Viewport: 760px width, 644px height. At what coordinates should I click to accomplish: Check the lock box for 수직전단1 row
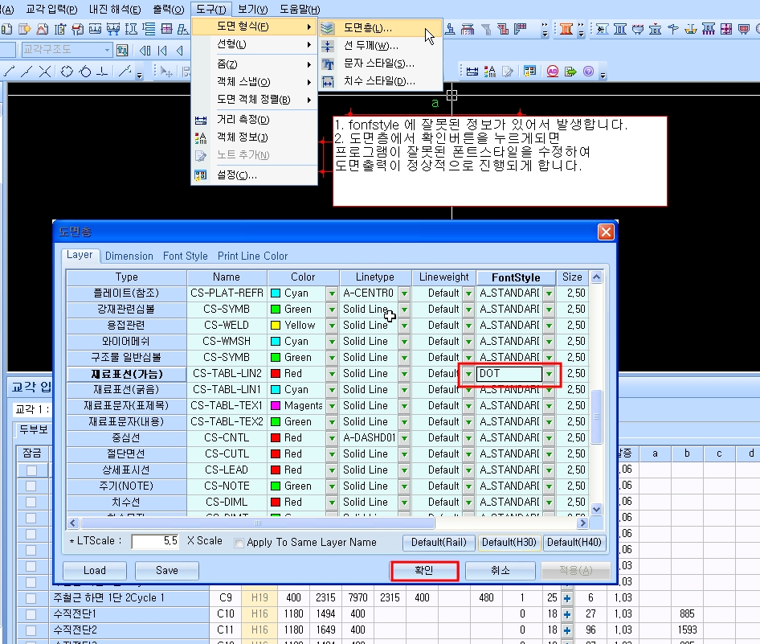[x=31, y=614]
